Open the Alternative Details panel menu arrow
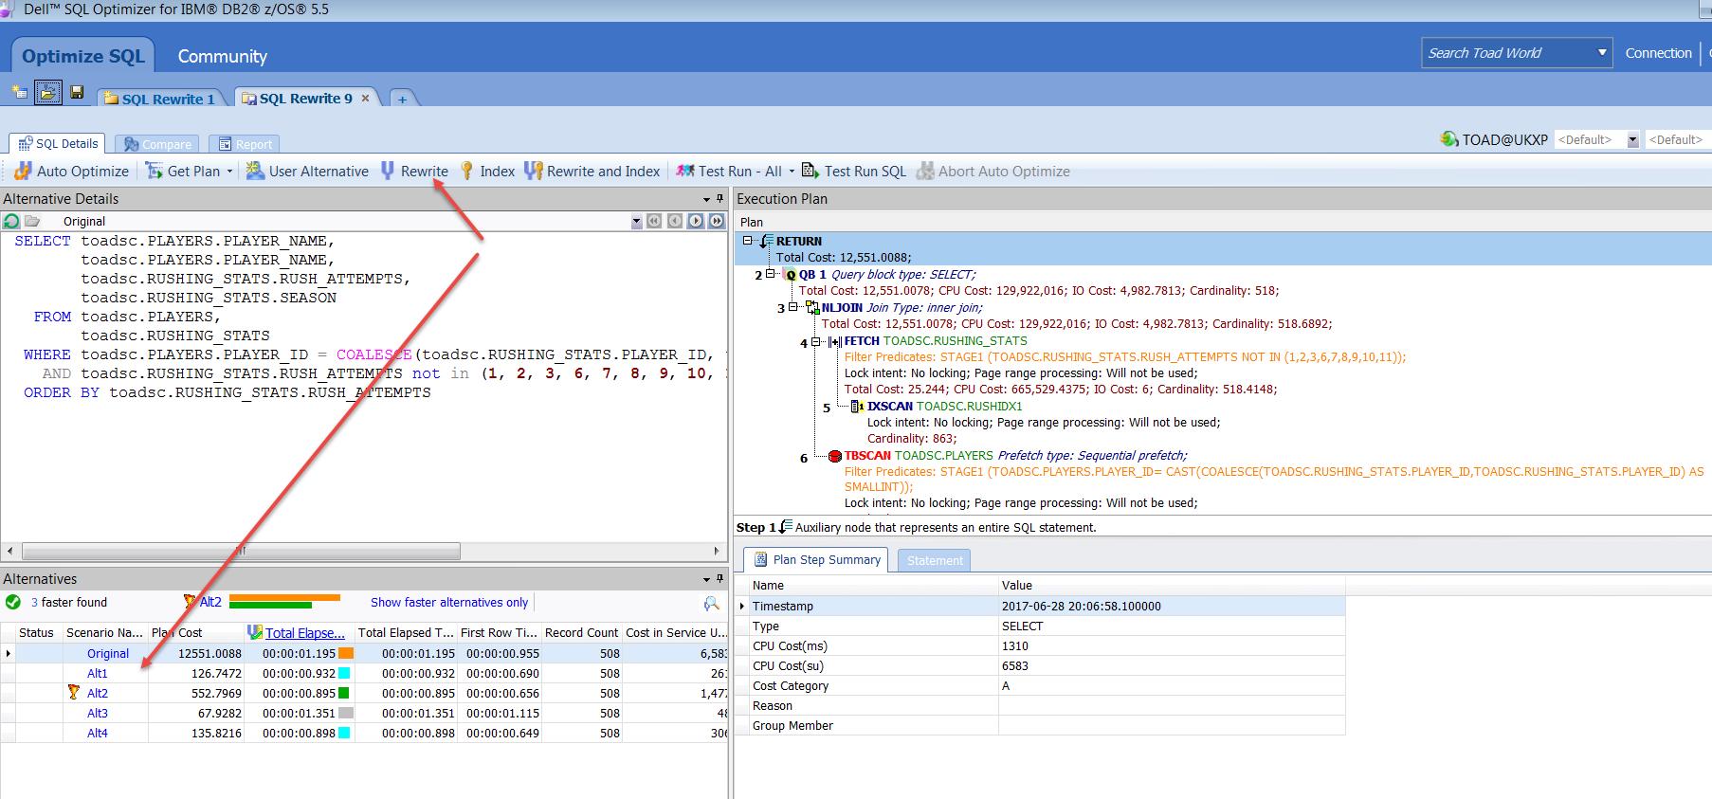1712x799 pixels. pos(706,200)
